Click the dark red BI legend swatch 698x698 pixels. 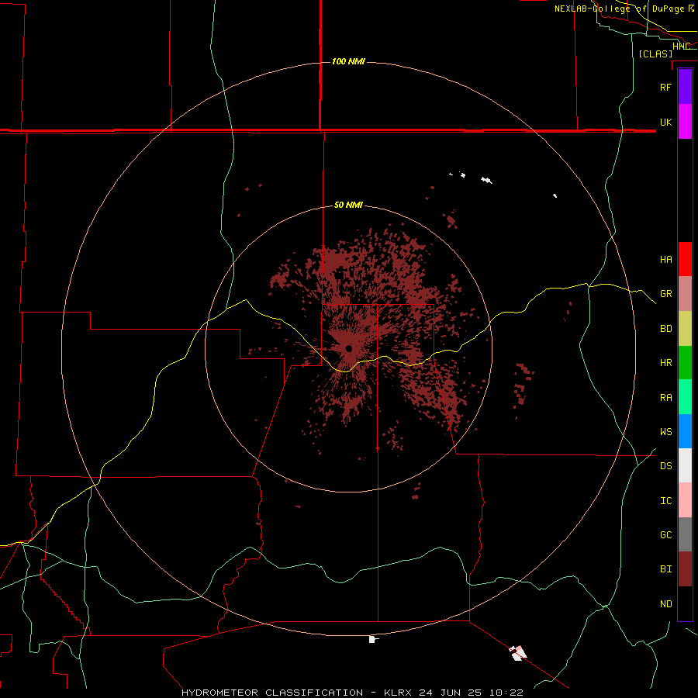[x=685, y=569]
